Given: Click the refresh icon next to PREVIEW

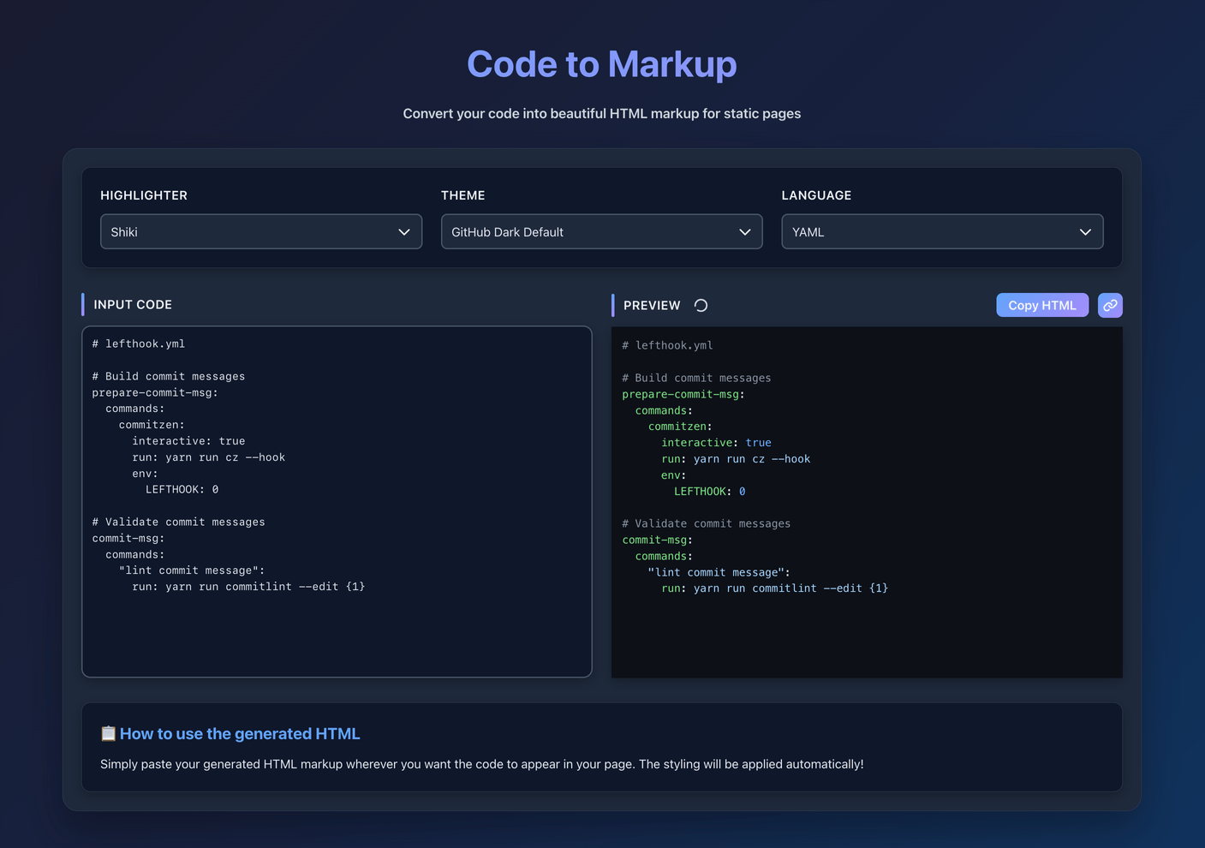Looking at the screenshot, I should coord(700,305).
